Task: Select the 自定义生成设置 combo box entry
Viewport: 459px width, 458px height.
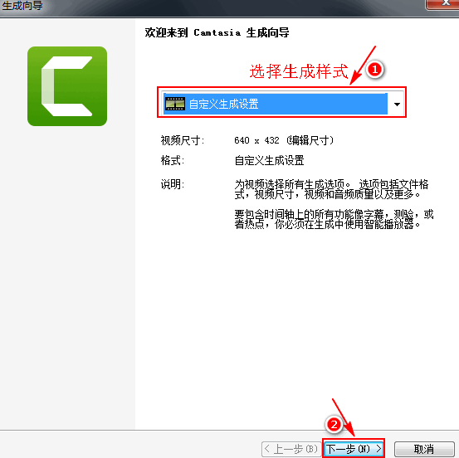Action: click(x=276, y=104)
